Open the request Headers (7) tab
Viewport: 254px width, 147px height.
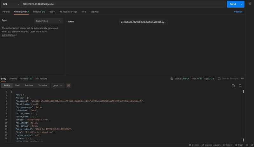point(39,12)
